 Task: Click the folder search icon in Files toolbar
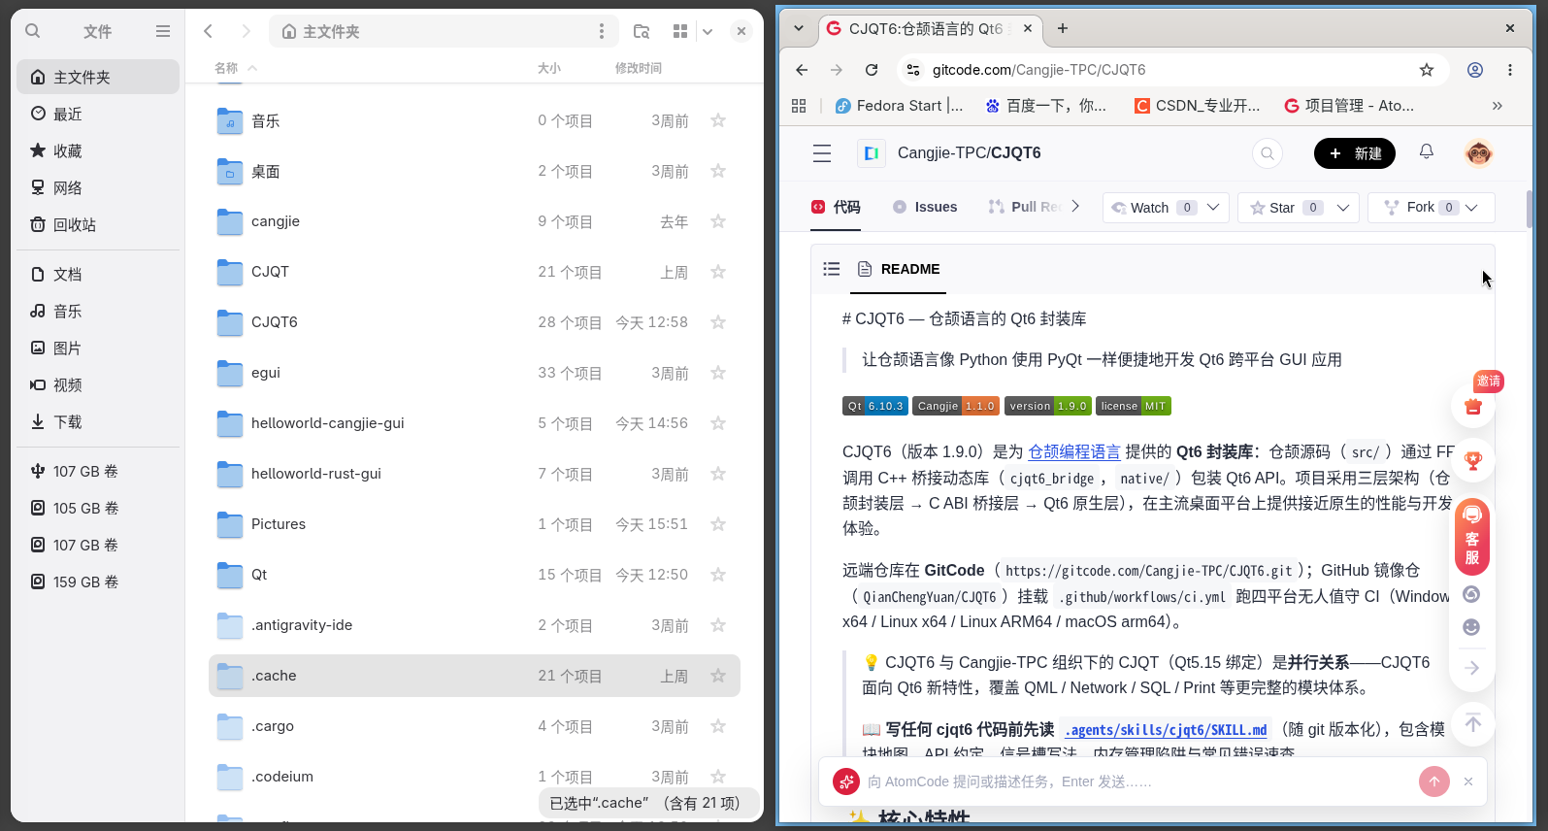click(642, 31)
